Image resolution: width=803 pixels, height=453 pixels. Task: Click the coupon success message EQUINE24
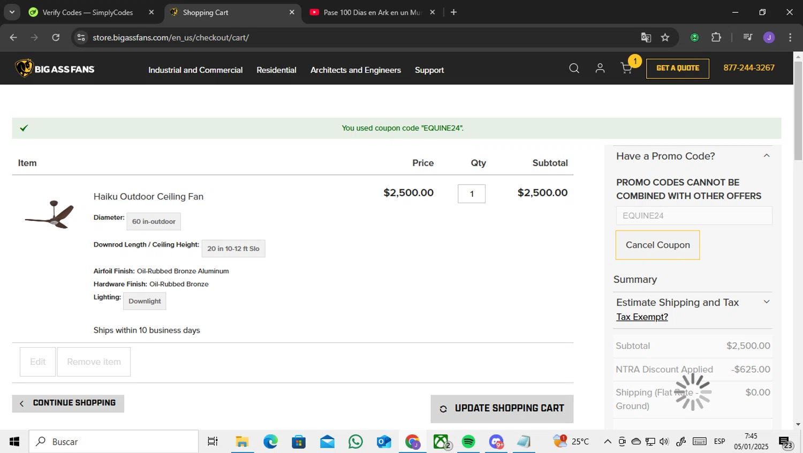[403, 128]
